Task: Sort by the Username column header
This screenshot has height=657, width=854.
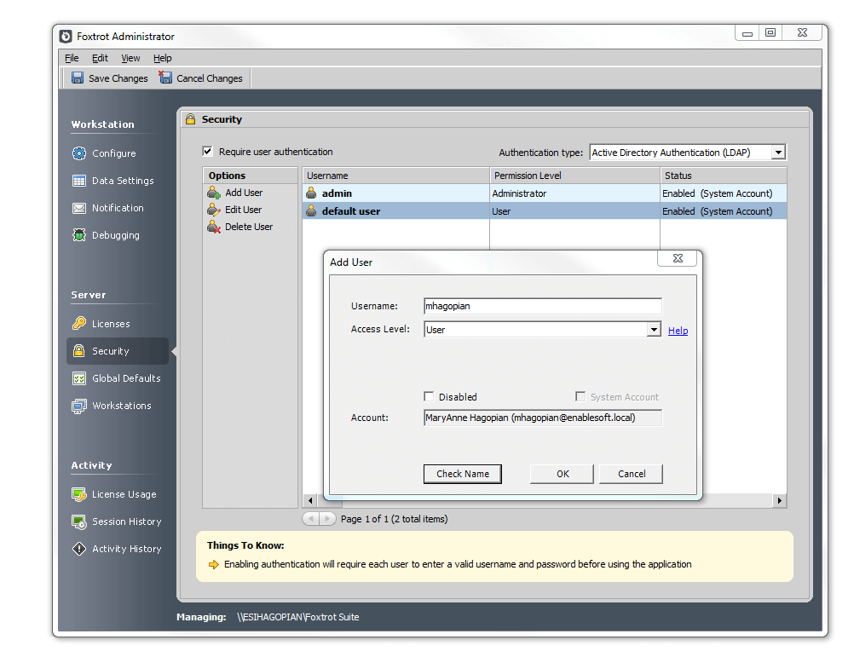Action: point(396,176)
